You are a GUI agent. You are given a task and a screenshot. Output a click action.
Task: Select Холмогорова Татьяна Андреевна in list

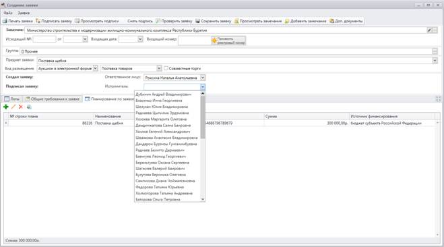[x=167, y=194]
